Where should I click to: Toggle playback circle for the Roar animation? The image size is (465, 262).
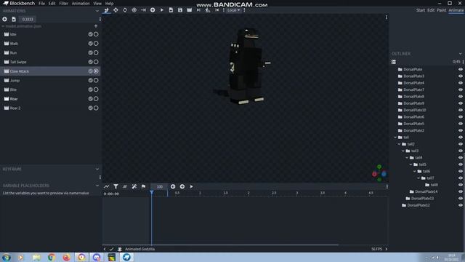pos(96,99)
